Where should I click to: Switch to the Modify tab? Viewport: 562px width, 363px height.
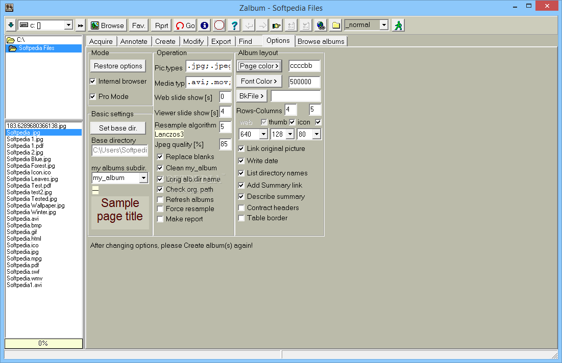coord(193,41)
